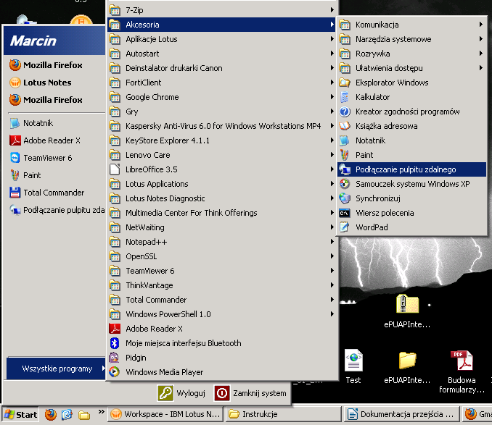492x425 pixels.
Task: Launch Lotus Notes from pinned start items
Action: 54,83
